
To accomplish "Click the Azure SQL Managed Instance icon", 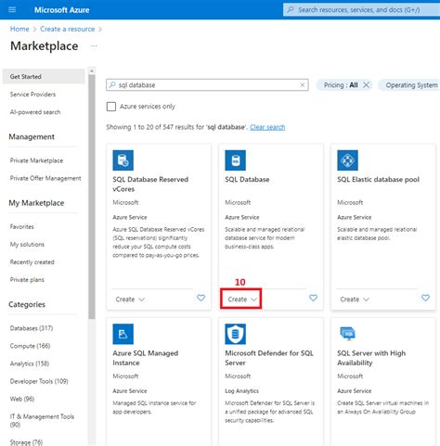I will (x=123, y=334).
